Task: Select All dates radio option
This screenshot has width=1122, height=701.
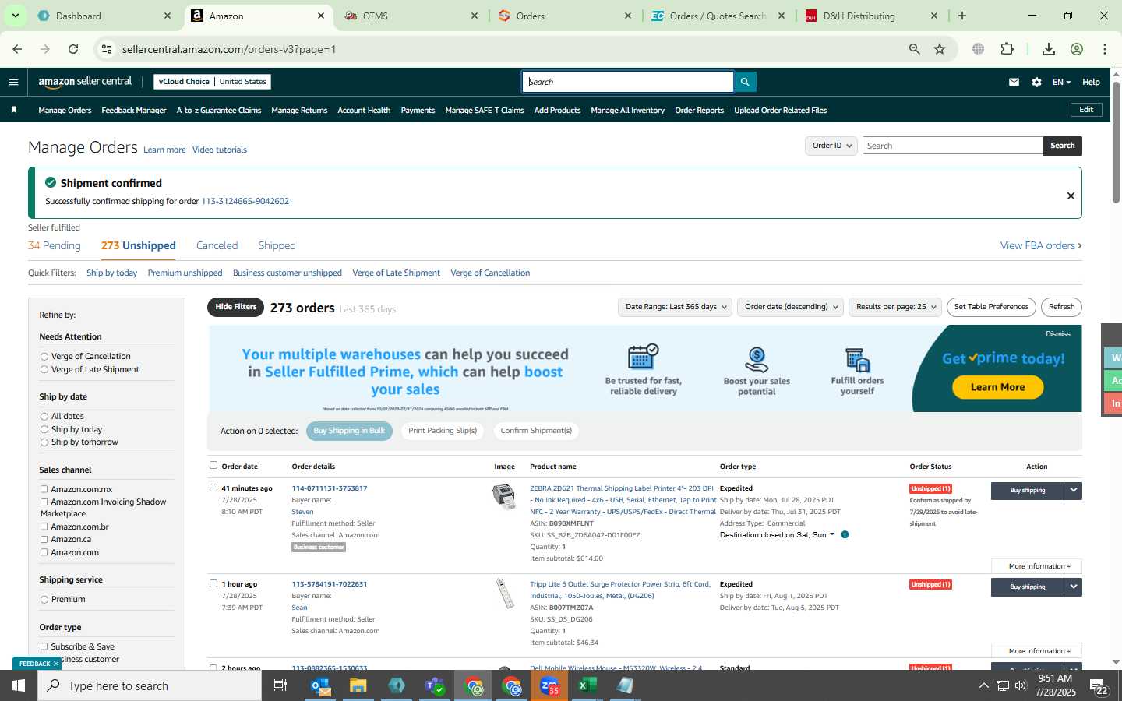Action: [44, 417]
